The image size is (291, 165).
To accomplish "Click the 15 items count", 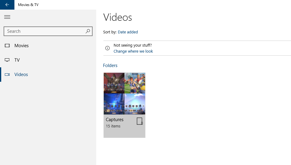I will click(113, 126).
